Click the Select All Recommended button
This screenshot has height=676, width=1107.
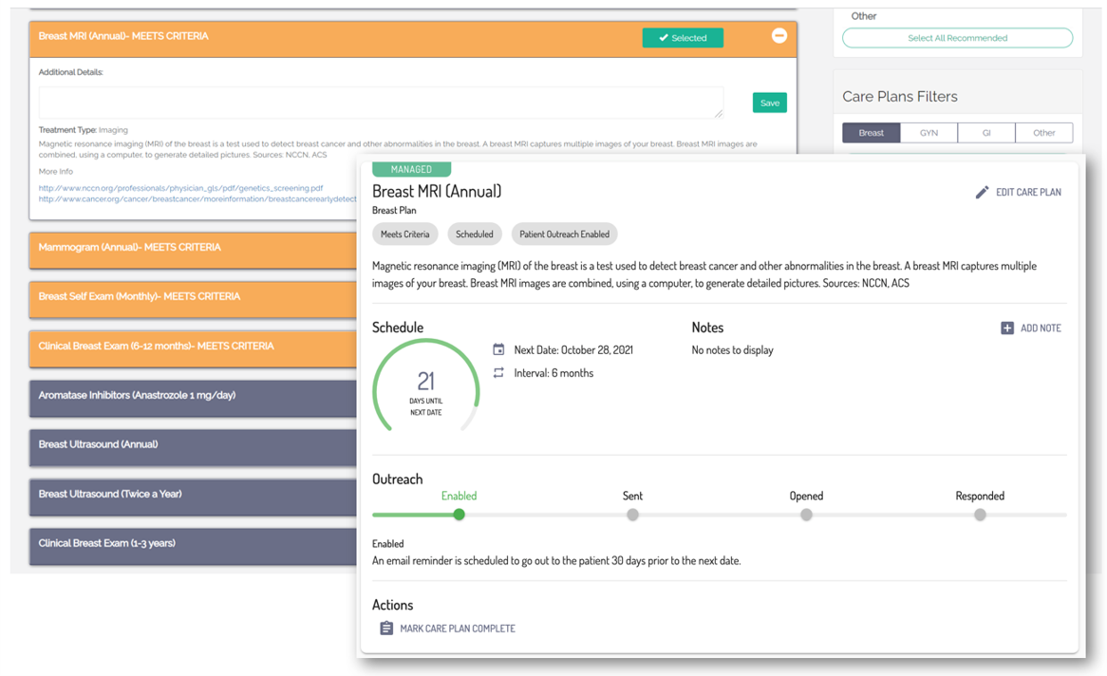click(x=957, y=37)
